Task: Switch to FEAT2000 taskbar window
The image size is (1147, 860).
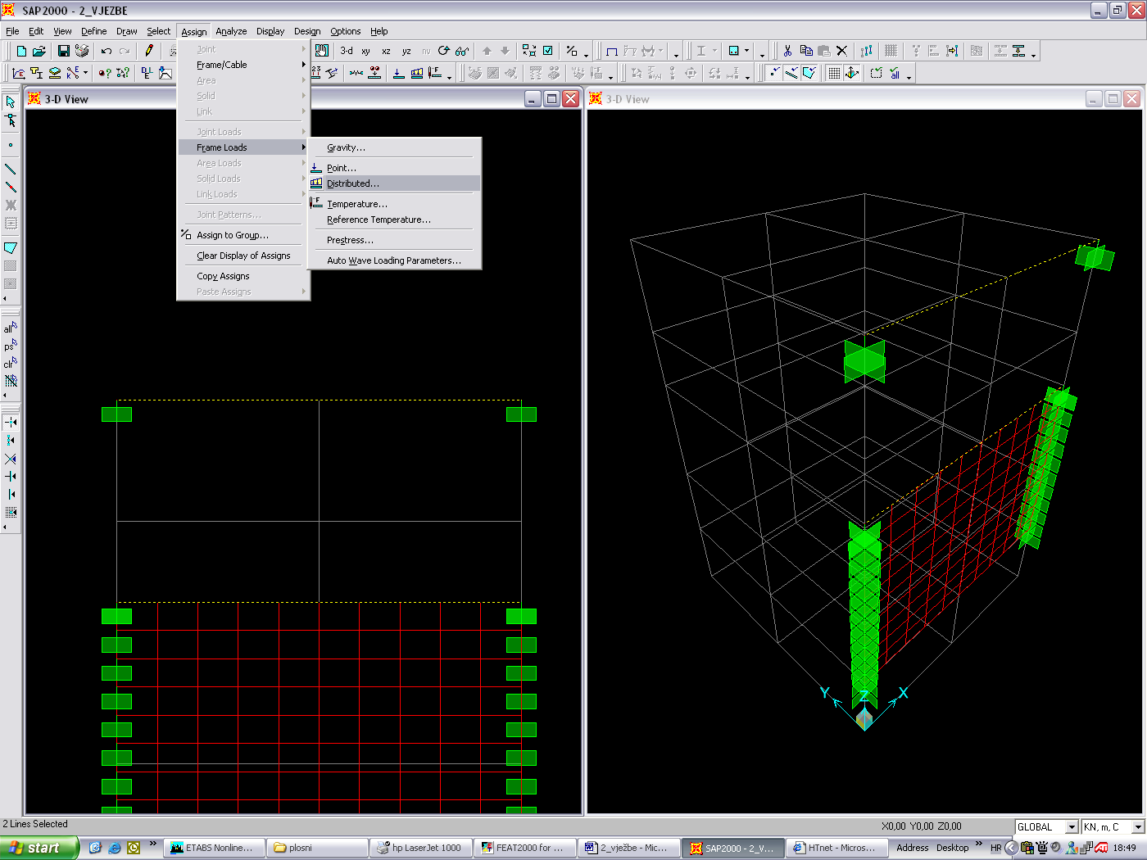Action: pyautogui.click(x=524, y=848)
